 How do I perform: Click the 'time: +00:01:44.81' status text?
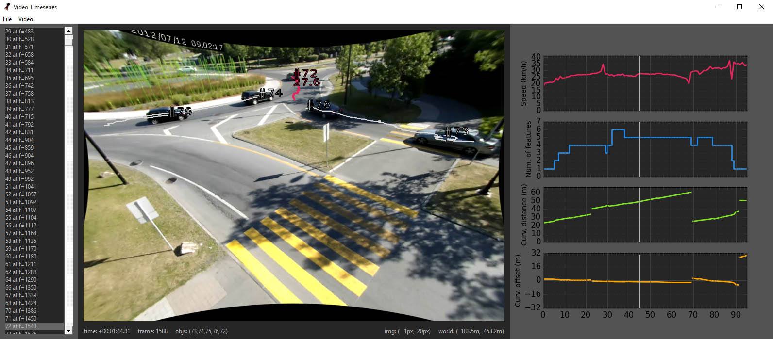coord(107,331)
